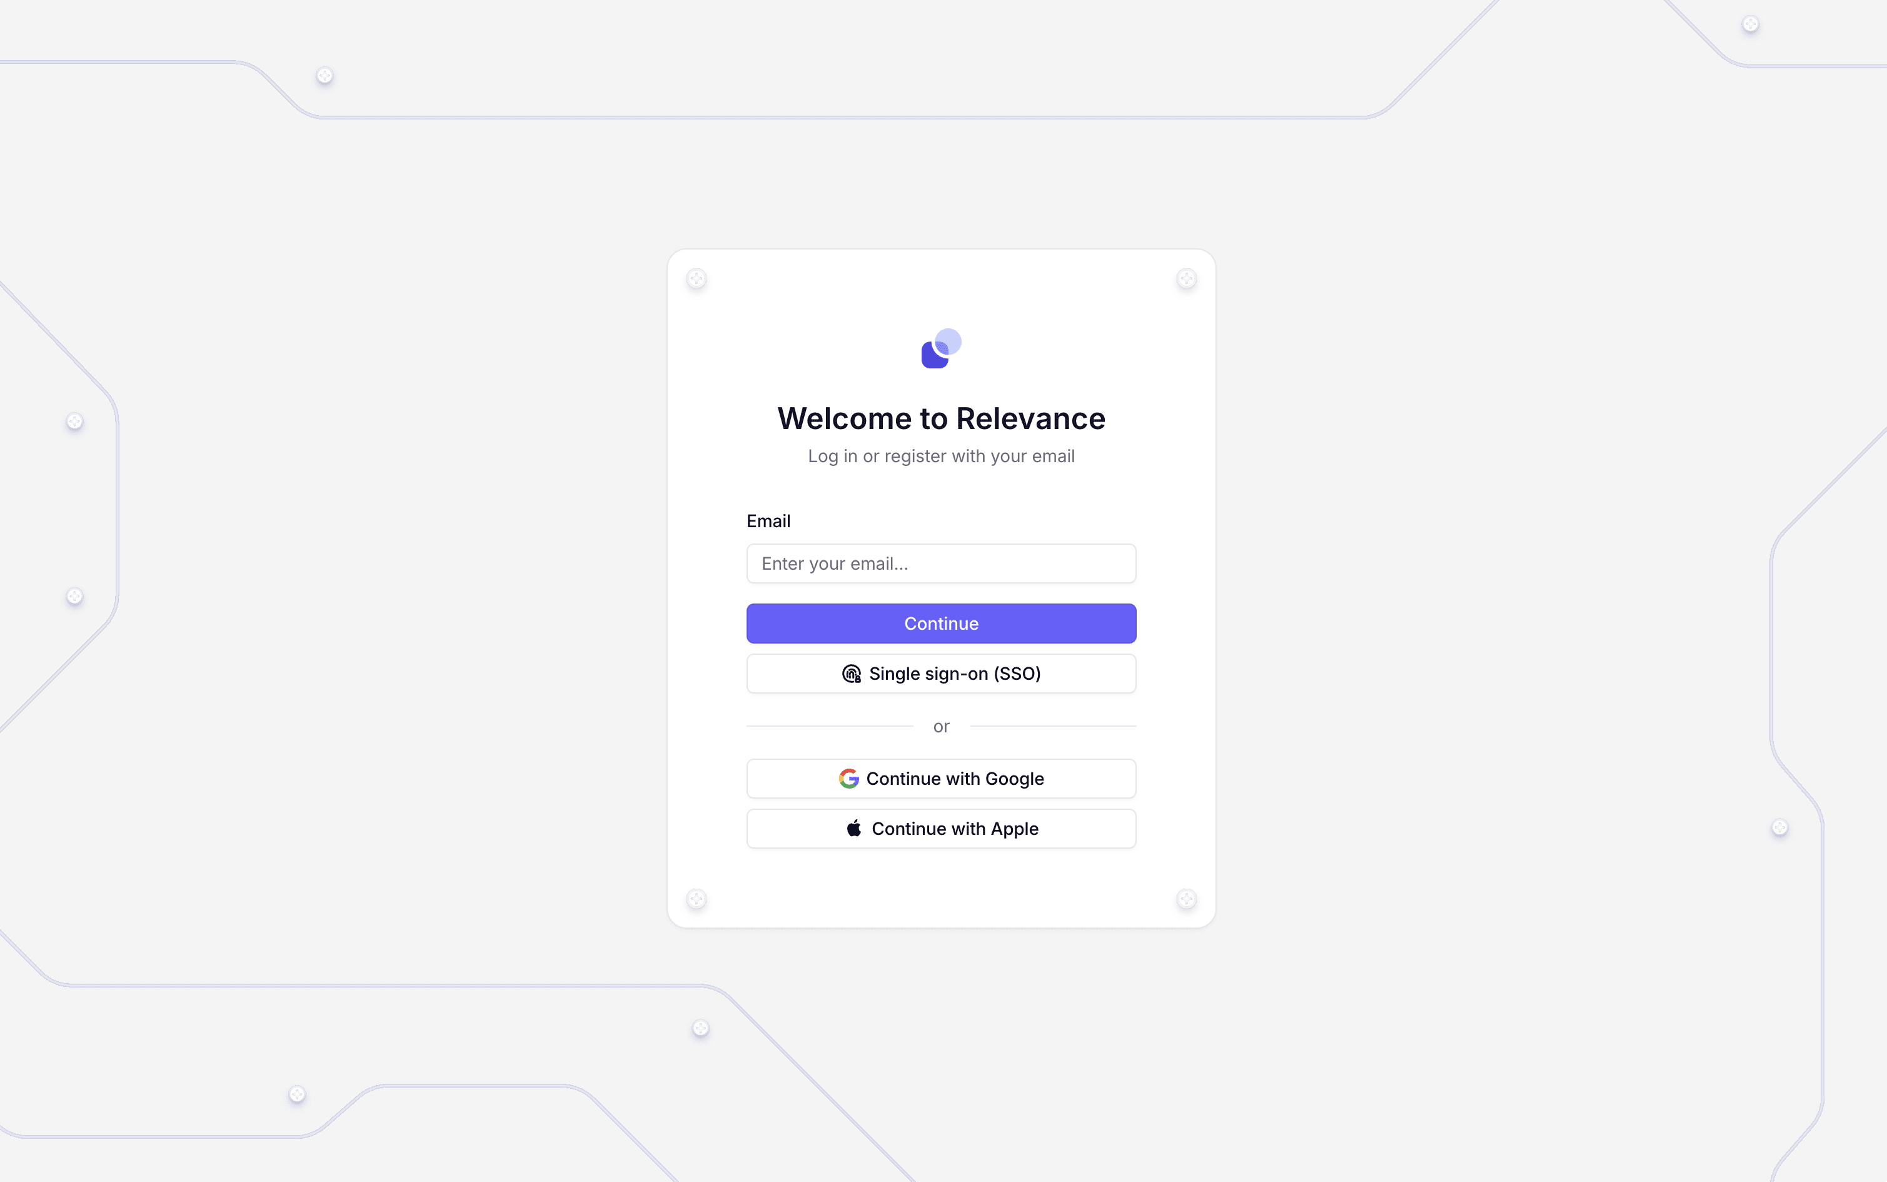
Task: Choose Single sign-on (SSO) login
Action: tap(941, 673)
